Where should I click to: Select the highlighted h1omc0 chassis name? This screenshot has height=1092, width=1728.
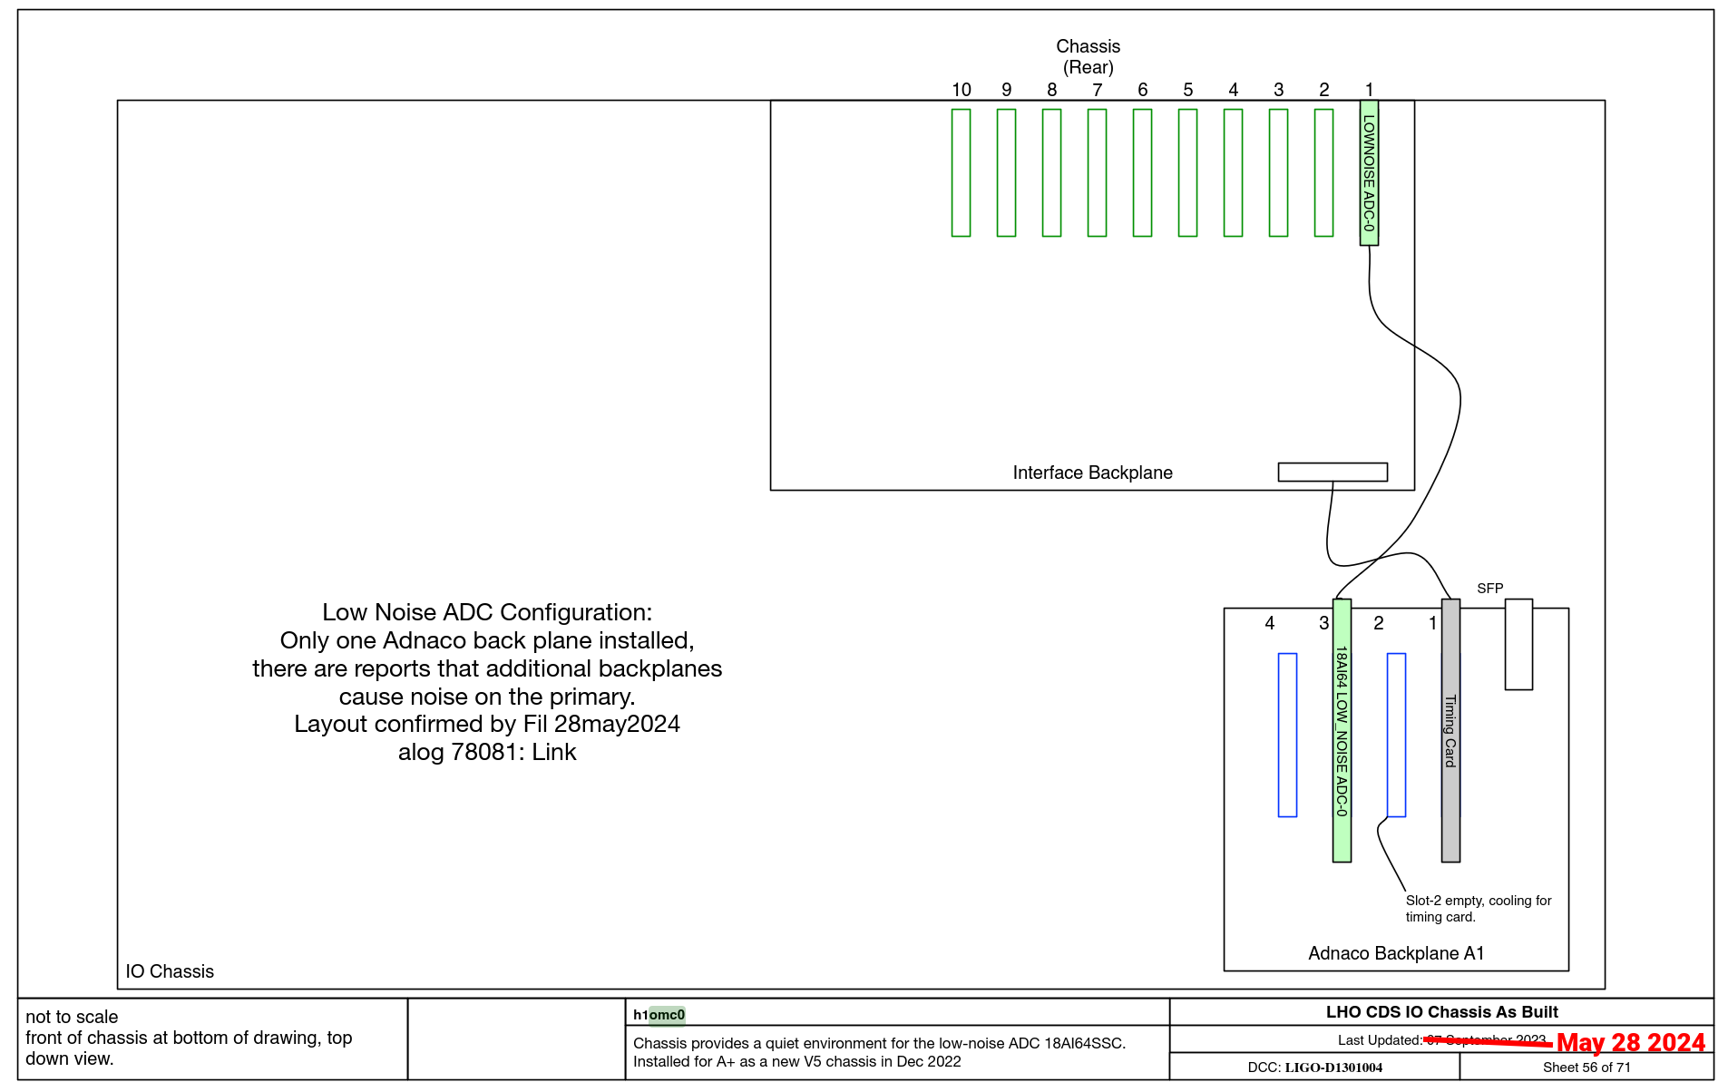659,1015
